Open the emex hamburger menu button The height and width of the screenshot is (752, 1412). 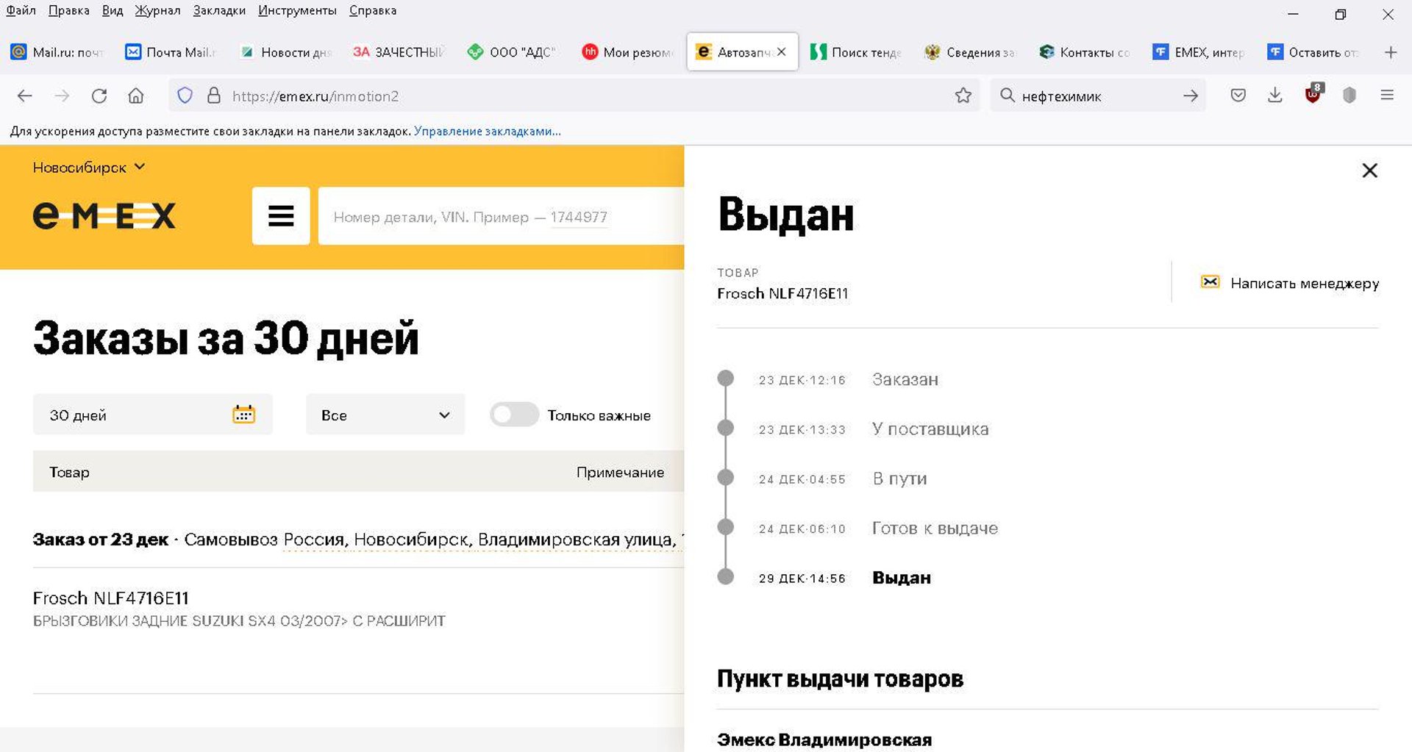[281, 215]
